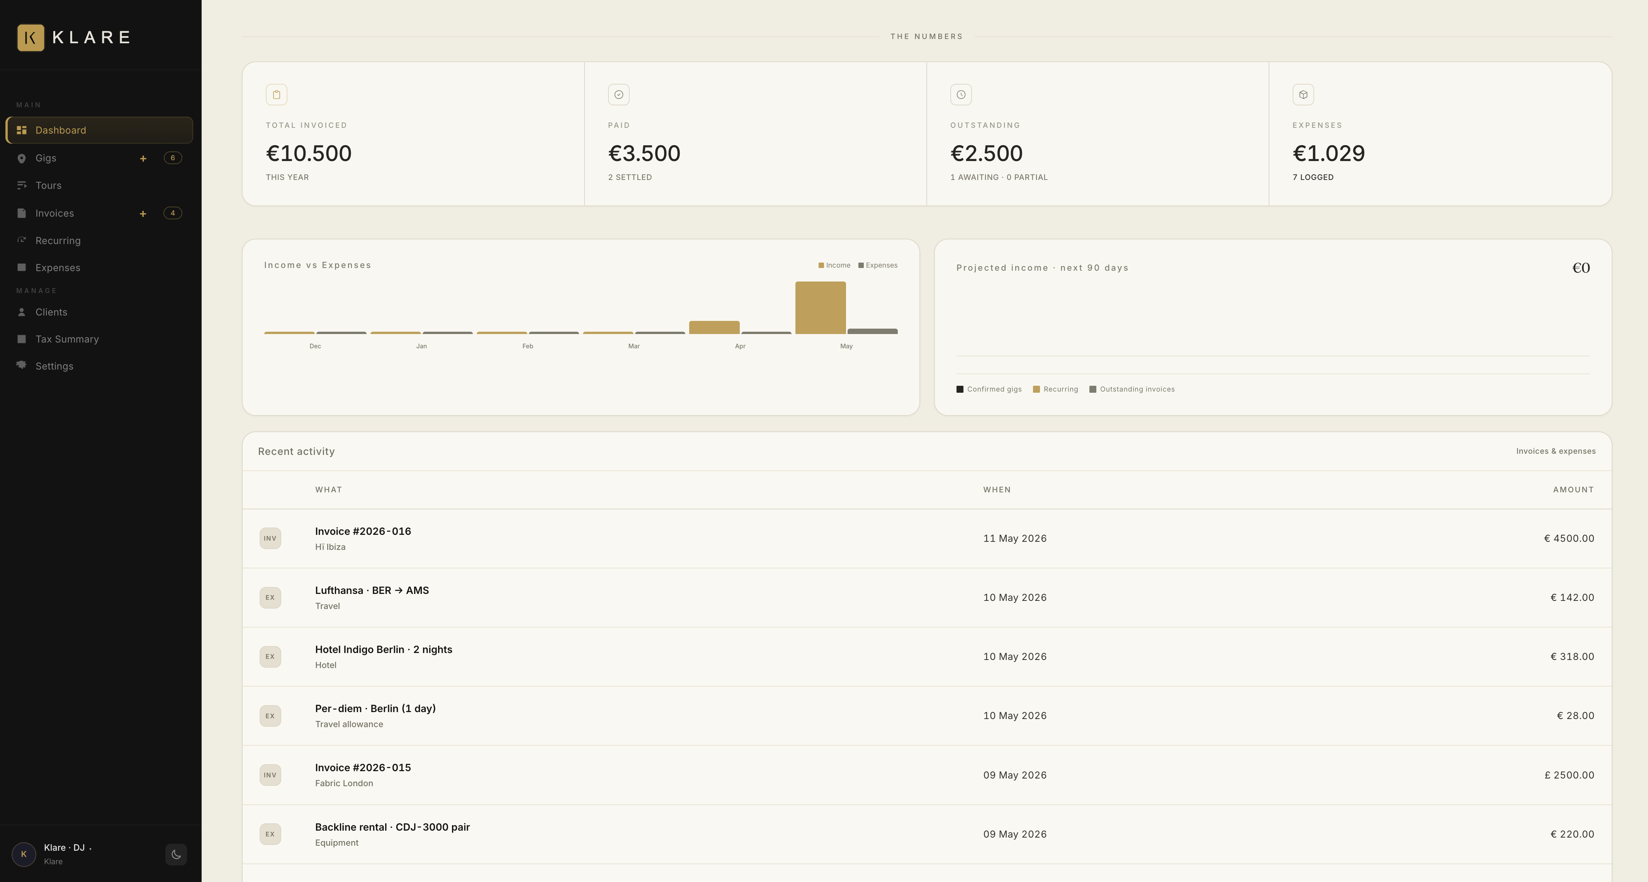This screenshot has height=882, width=1648.
Task: Click the Recurring loop icon
Action: click(22, 240)
